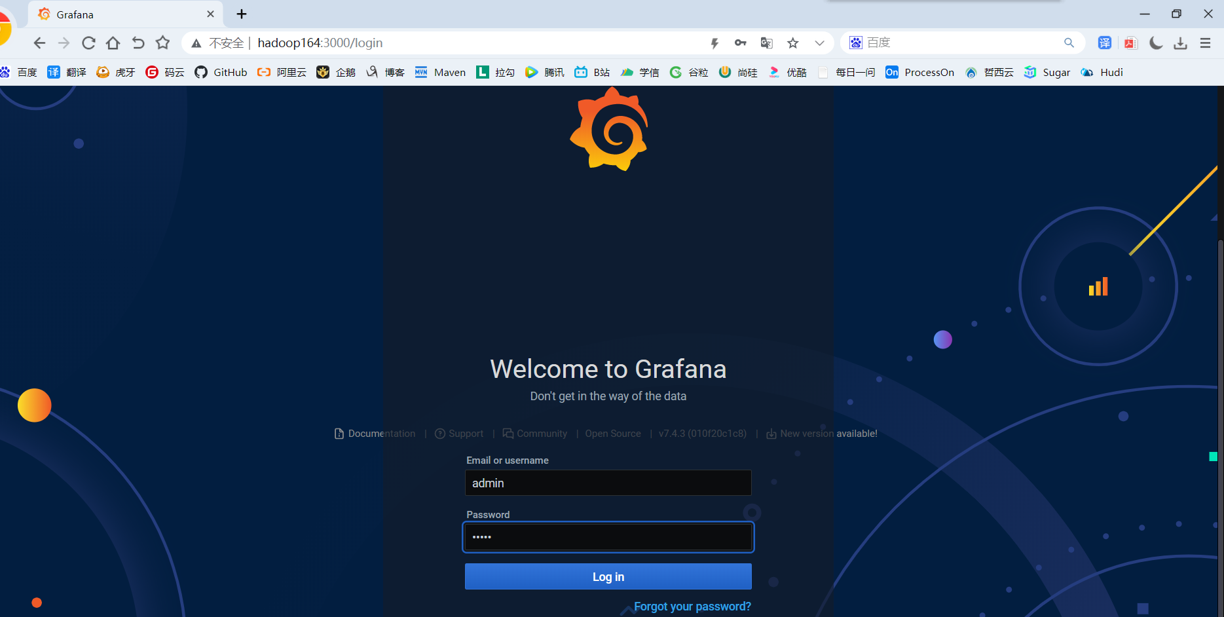This screenshot has width=1224, height=617.
Task: Click the address bar URL
Action: tap(320, 43)
